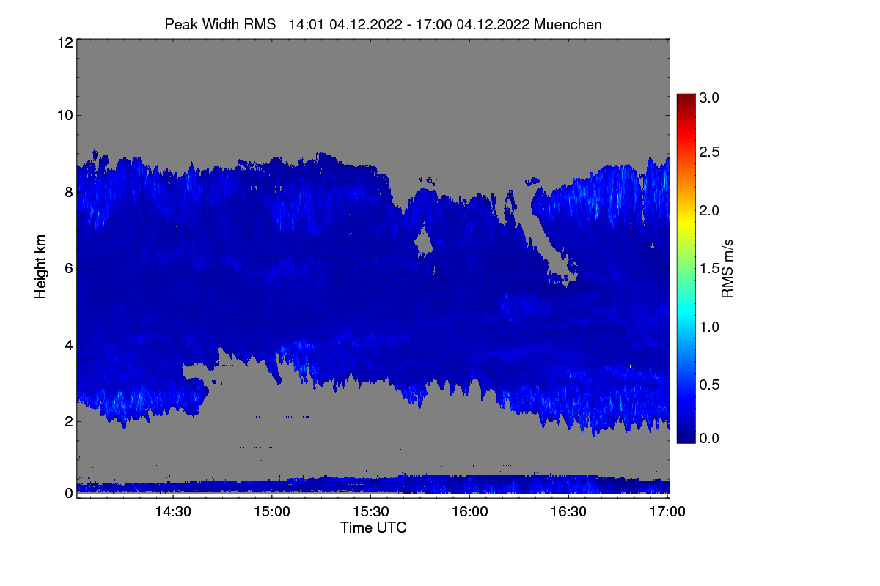Screen dimensions: 880x586
Task: Click the height axis label 4
Action: [x=68, y=344]
